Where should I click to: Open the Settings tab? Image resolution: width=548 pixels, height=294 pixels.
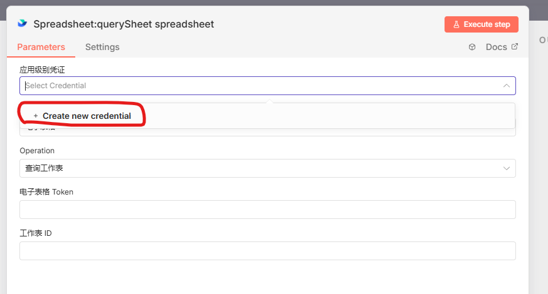tap(102, 47)
